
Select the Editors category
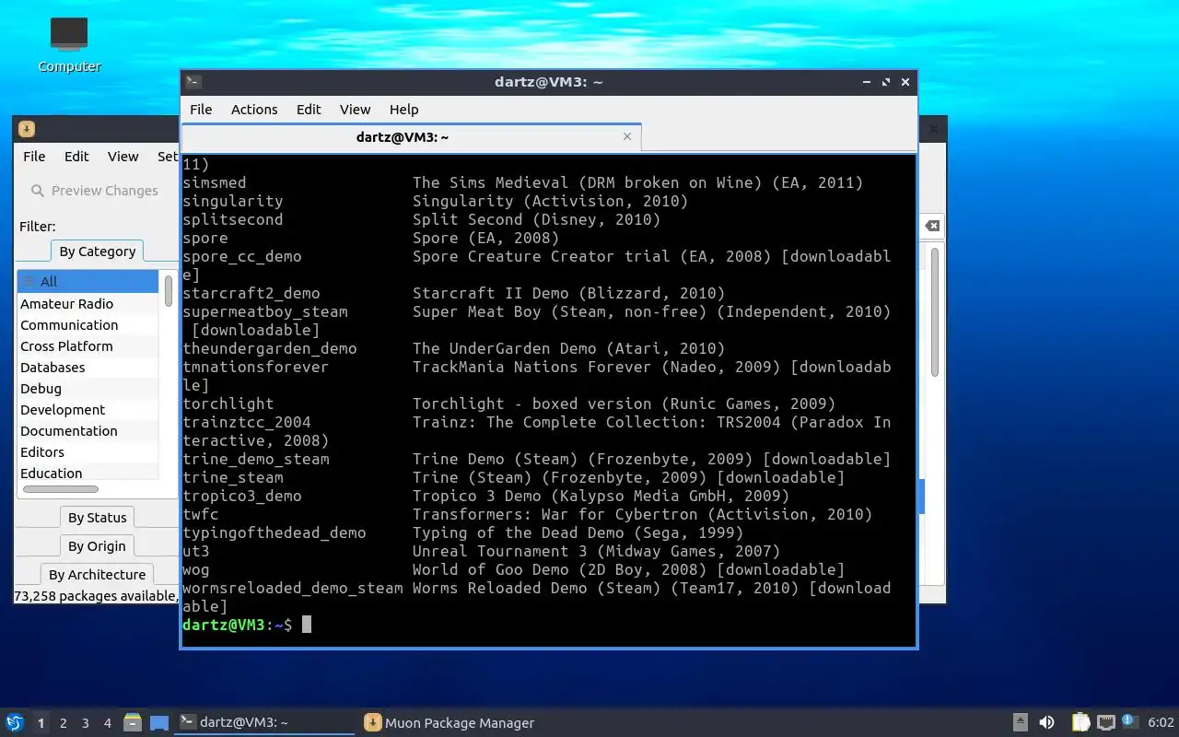click(88, 451)
